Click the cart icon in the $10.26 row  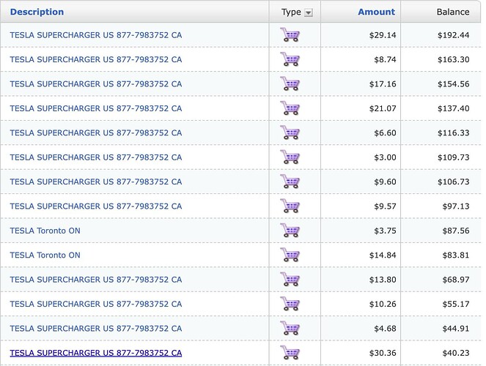(290, 304)
